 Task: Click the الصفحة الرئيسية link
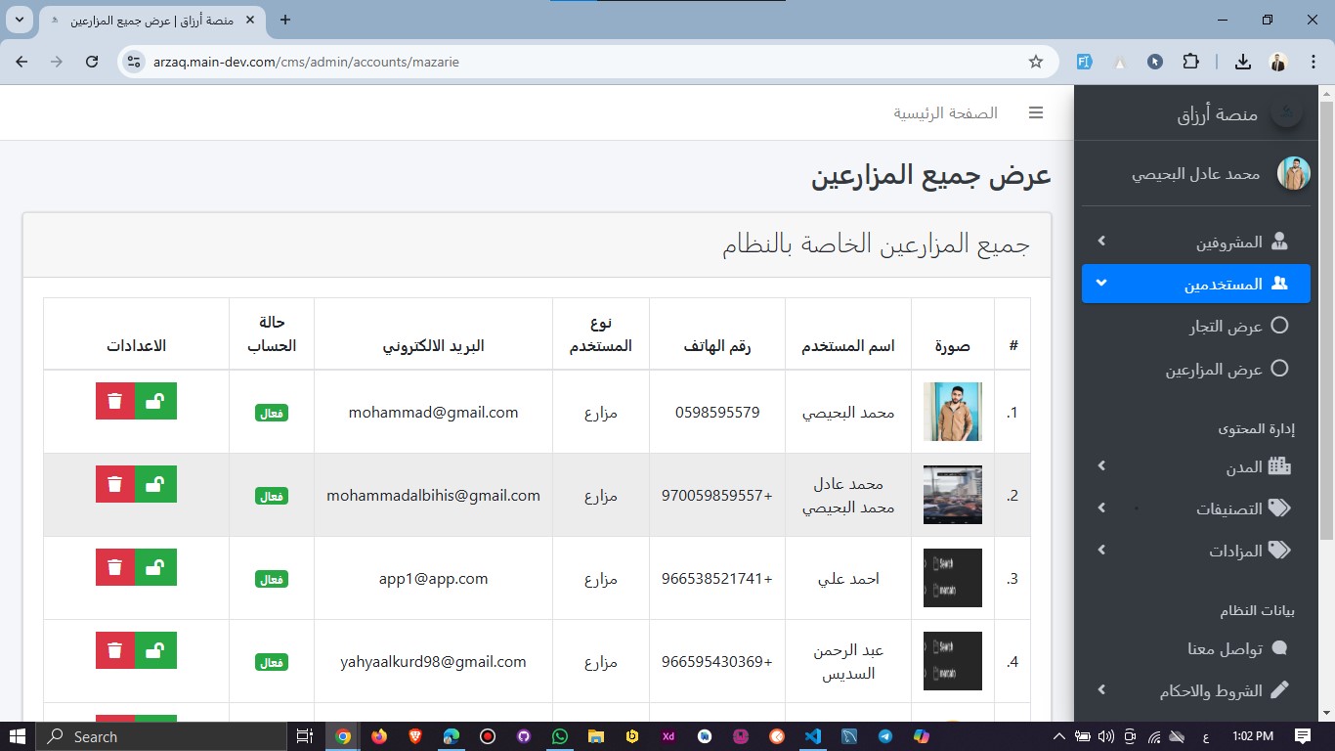pyautogui.click(x=945, y=113)
